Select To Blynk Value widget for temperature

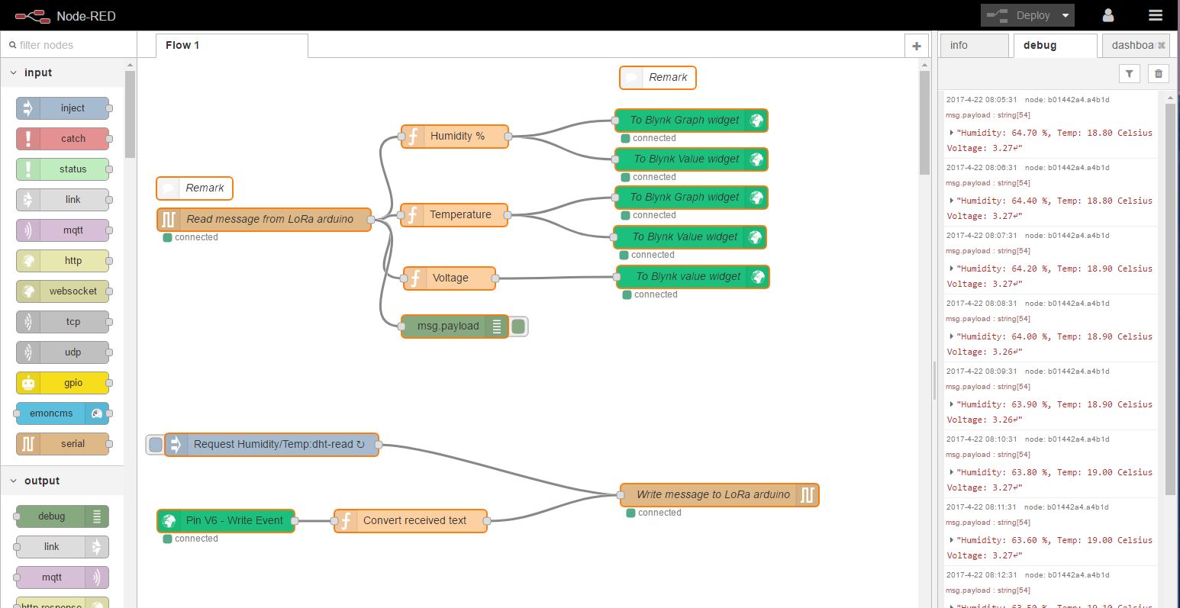point(690,237)
